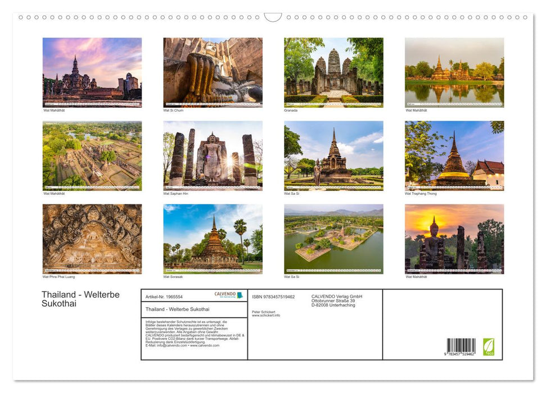Click the Wat Sa Si lake aerial photo
Image resolution: width=546 pixels, height=393 pixels.
pos(332,238)
